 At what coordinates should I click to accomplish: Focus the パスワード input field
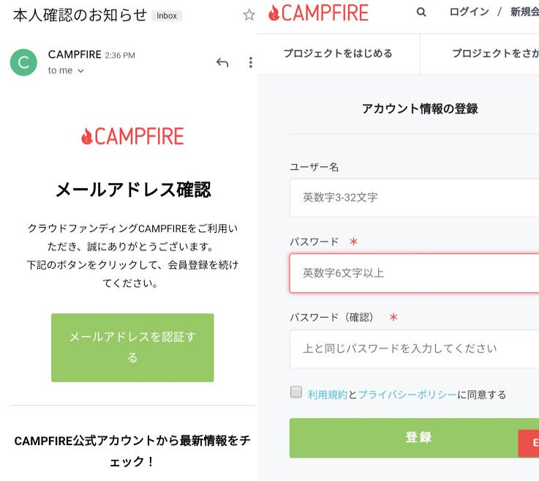[x=414, y=273]
